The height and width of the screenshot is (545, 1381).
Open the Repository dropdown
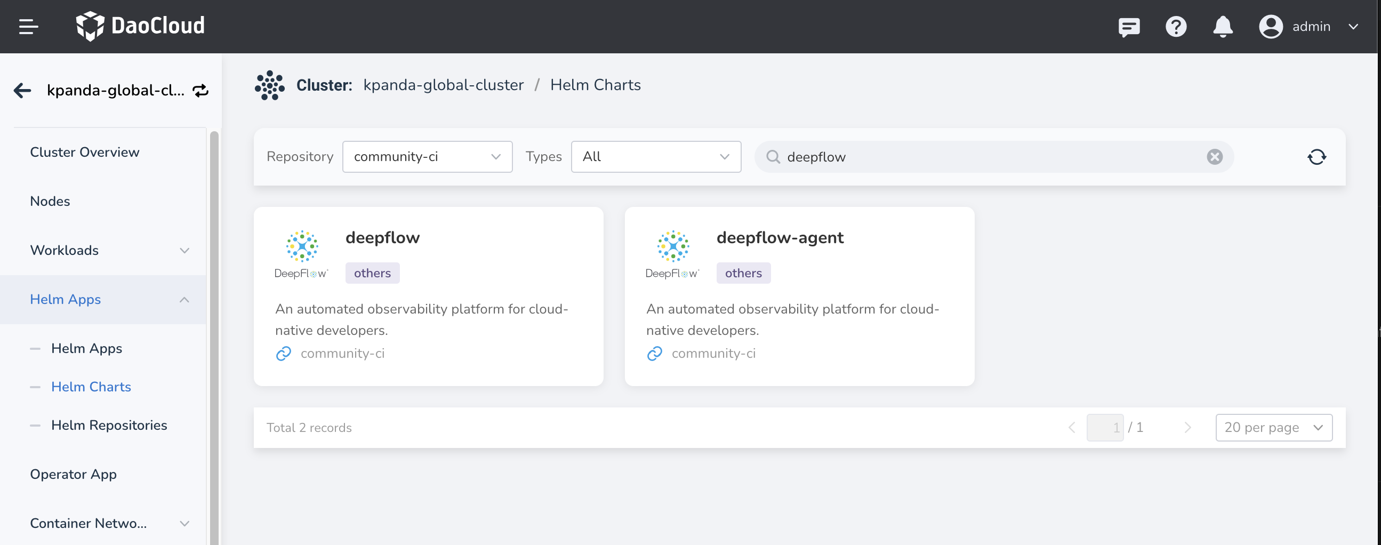coord(427,157)
